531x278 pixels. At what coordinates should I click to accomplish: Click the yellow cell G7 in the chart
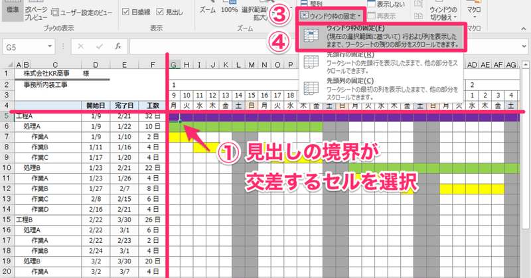175,137
